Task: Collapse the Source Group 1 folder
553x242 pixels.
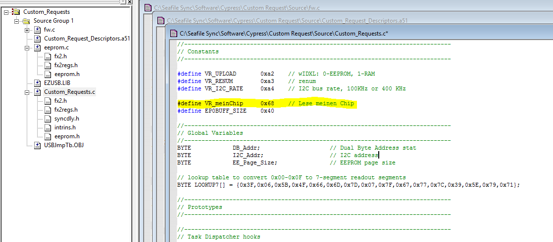Action: pyautogui.click(x=16, y=21)
